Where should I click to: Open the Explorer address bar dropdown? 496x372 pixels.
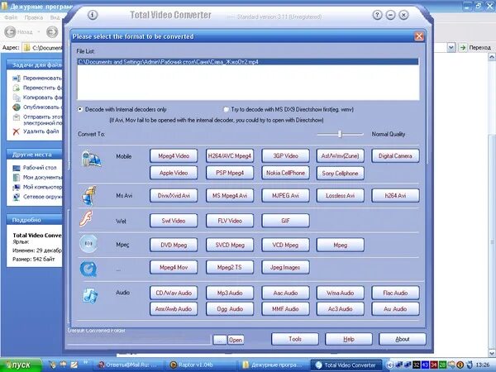tap(451, 47)
